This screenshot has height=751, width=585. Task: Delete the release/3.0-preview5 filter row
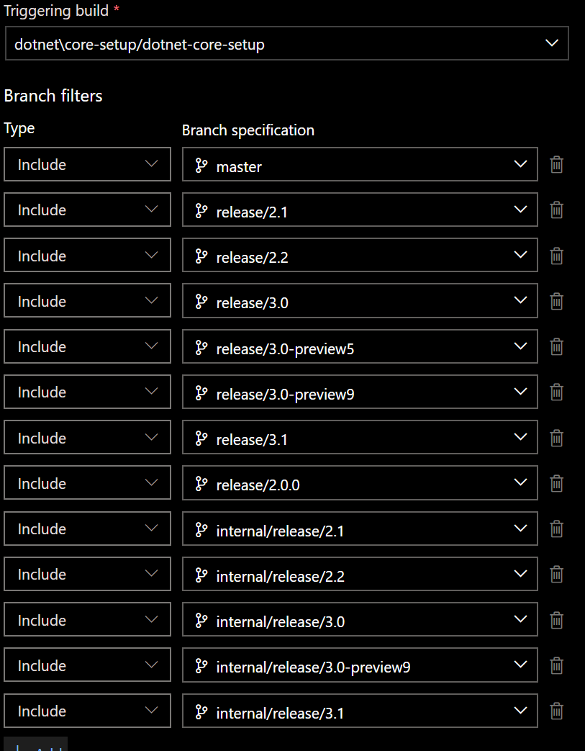556,346
